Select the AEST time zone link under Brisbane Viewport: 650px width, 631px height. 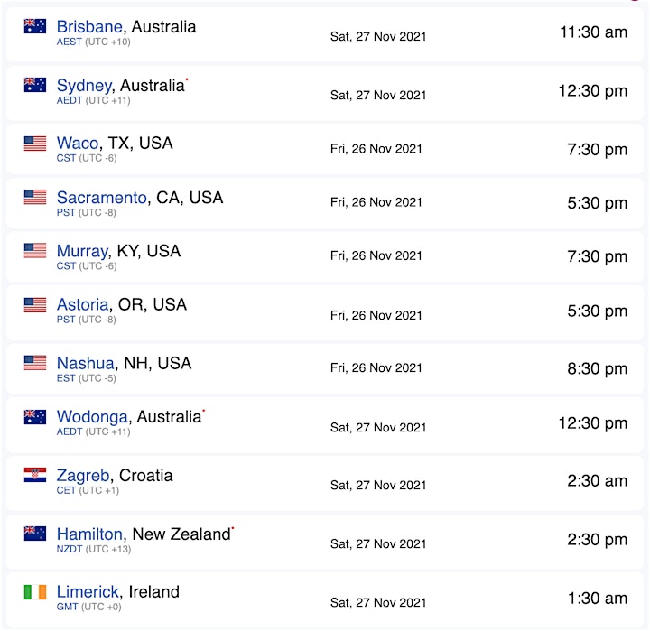click(70, 42)
